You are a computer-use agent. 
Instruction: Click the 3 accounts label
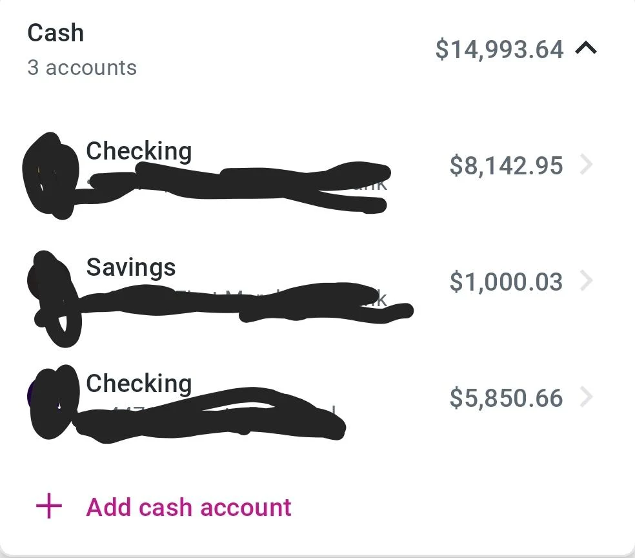81,67
